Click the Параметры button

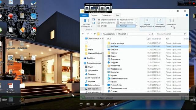pyautogui.click(x=171, y=23)
